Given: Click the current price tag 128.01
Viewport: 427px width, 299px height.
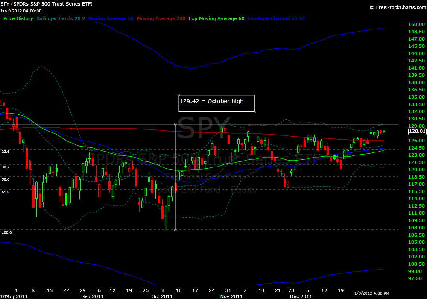Looking at the screenshot, I should point(417,131).
